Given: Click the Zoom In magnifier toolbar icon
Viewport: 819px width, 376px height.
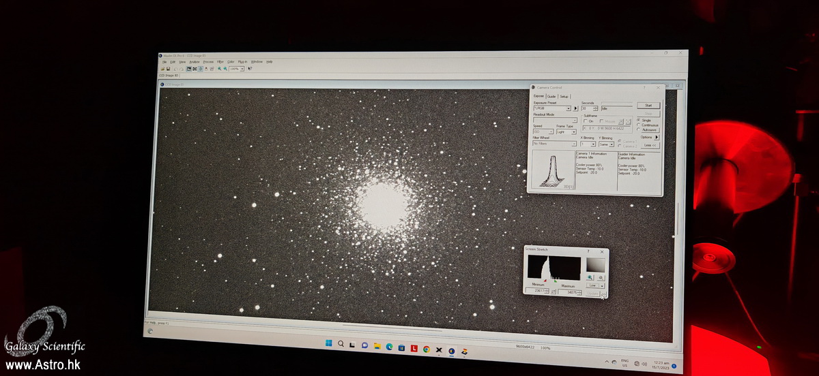Looking at the screenshot, I should (x=219, y=69).
